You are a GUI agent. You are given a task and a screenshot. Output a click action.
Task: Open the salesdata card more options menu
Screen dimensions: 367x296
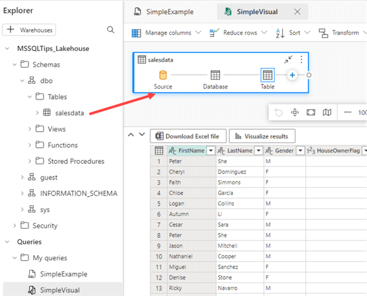301,59
